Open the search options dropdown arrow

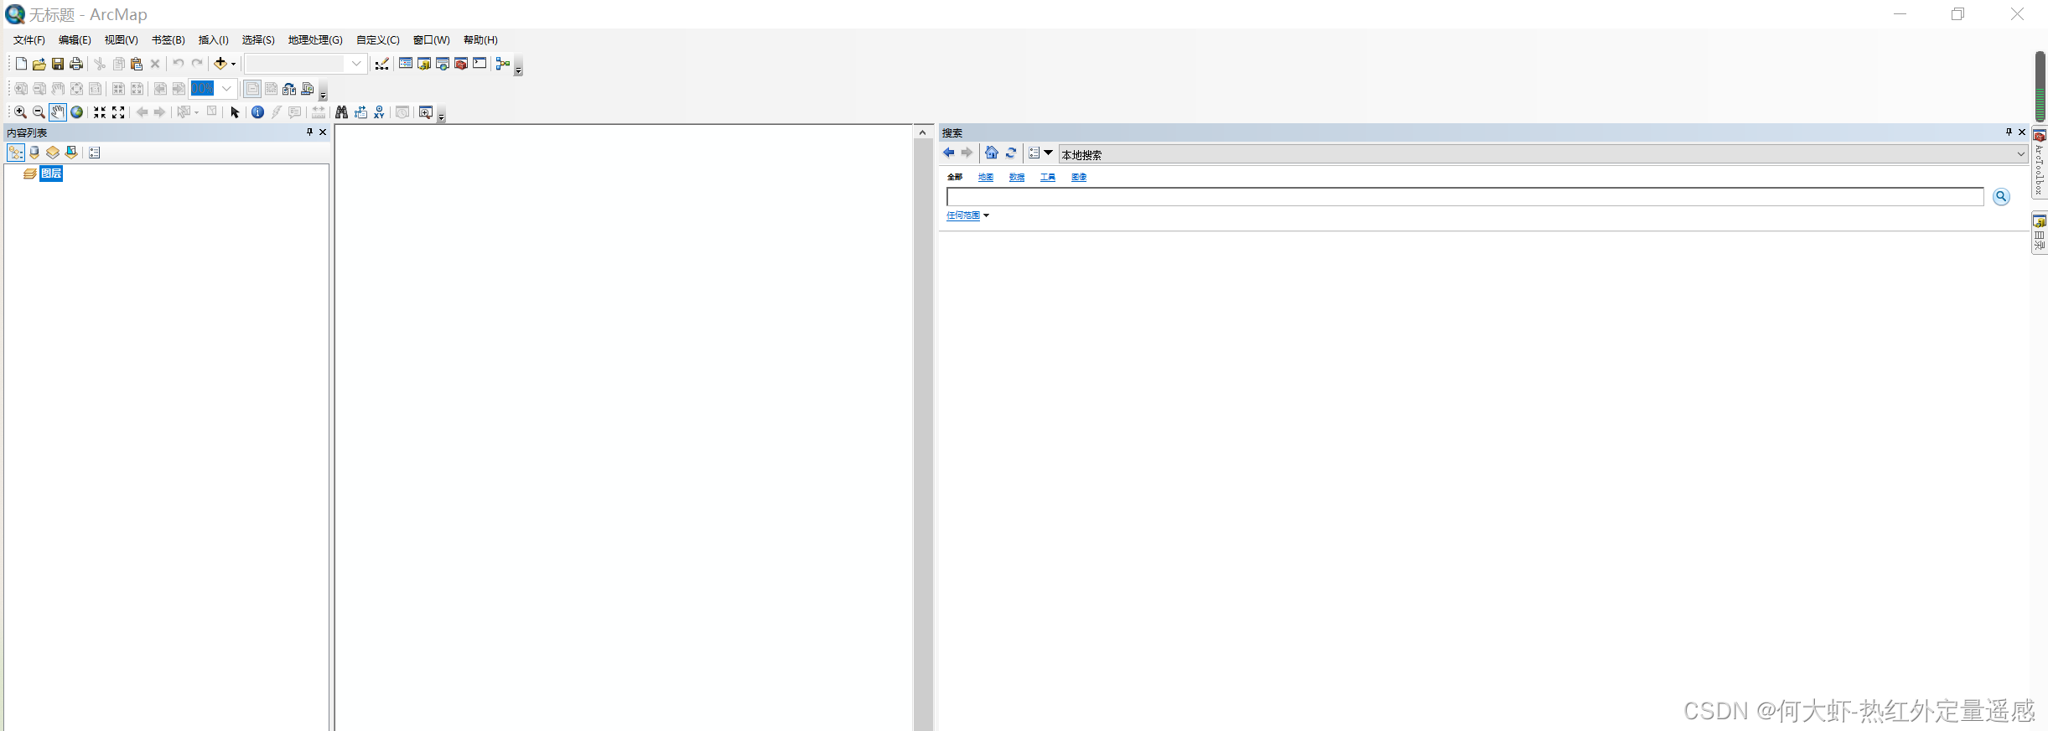(x=1048, y=153)
